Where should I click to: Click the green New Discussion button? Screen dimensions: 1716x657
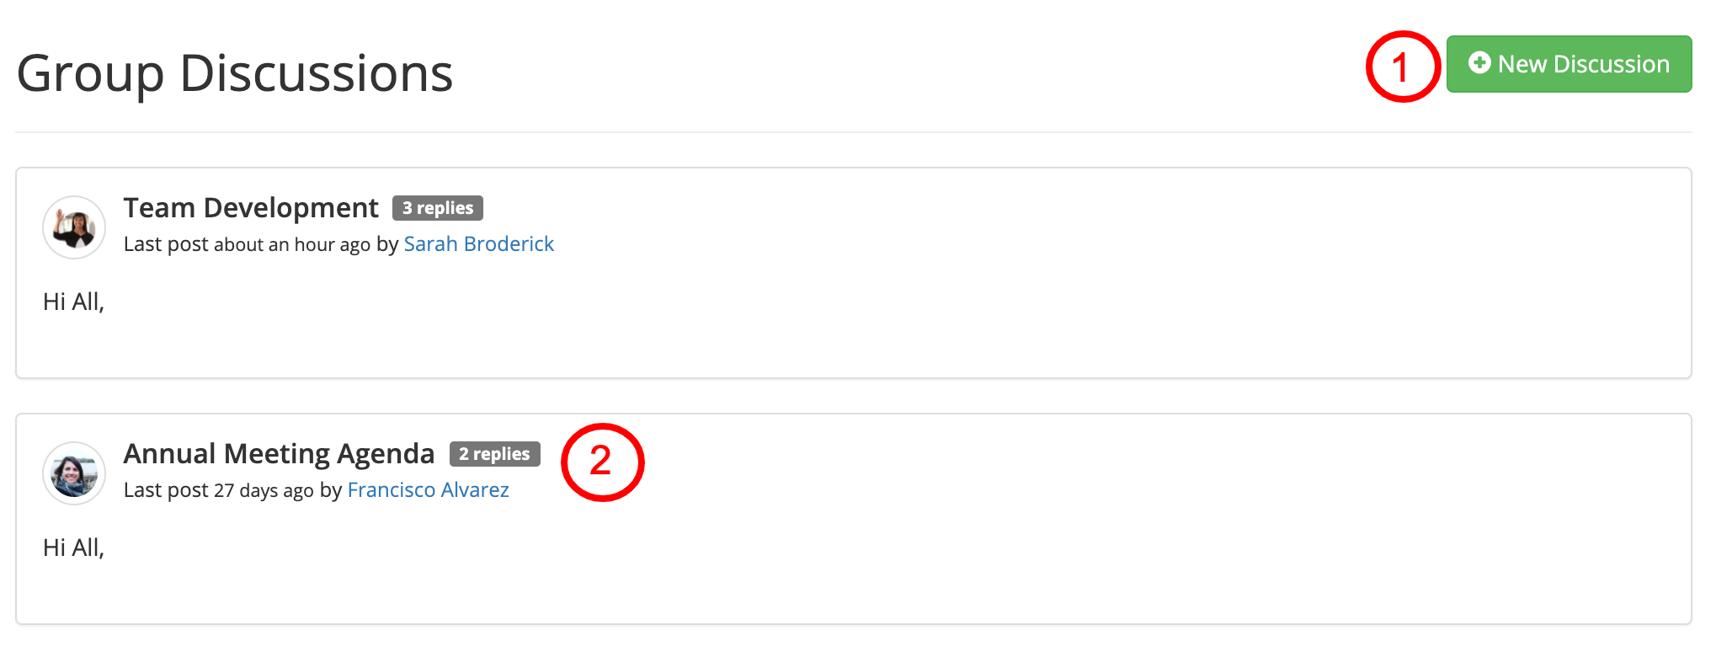pyautogui.click(x=1569, y=64)
